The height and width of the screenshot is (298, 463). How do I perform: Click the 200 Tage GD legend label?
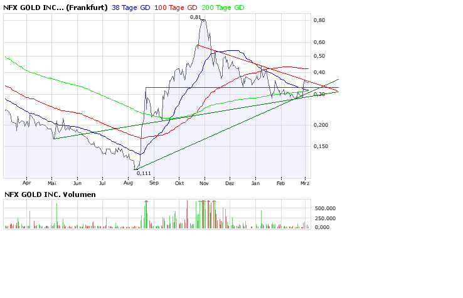pos(223,8)
